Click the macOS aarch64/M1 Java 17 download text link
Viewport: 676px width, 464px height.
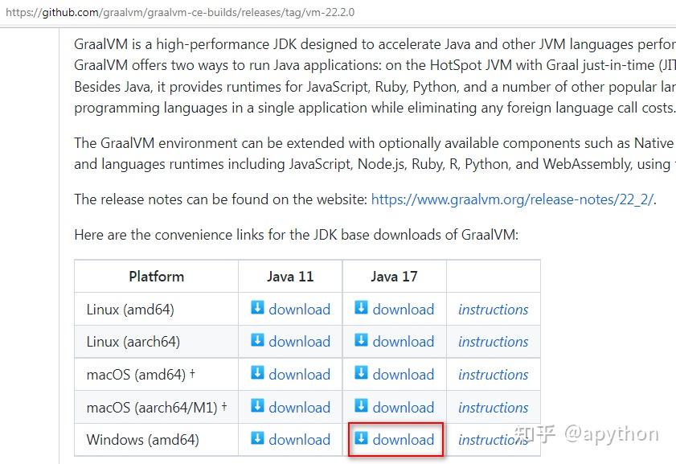(403, 408)
